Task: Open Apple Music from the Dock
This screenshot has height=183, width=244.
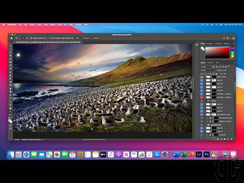Action: (111, 154)
